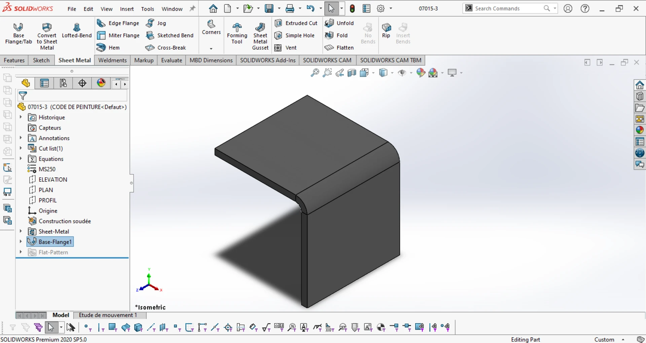Select the Edge Flange tool
Image resolution: width=646 pixels, height=343 pixels.
point(118,23)
